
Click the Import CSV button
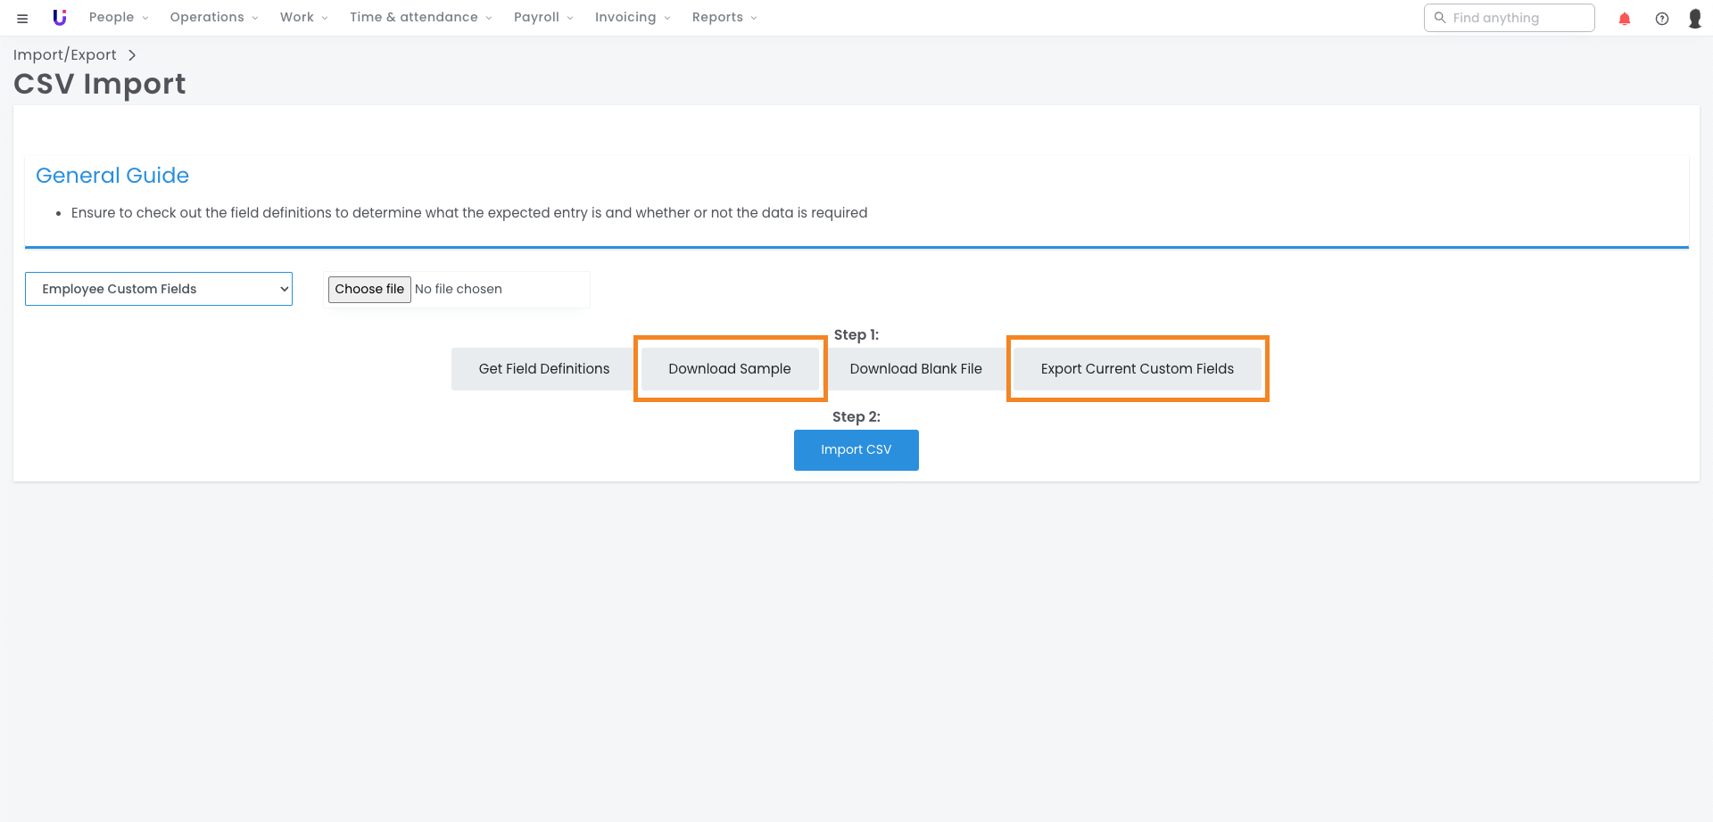click(856, 450)
